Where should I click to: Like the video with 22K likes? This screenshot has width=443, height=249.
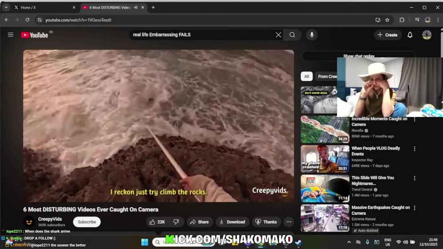coord(157,222)
